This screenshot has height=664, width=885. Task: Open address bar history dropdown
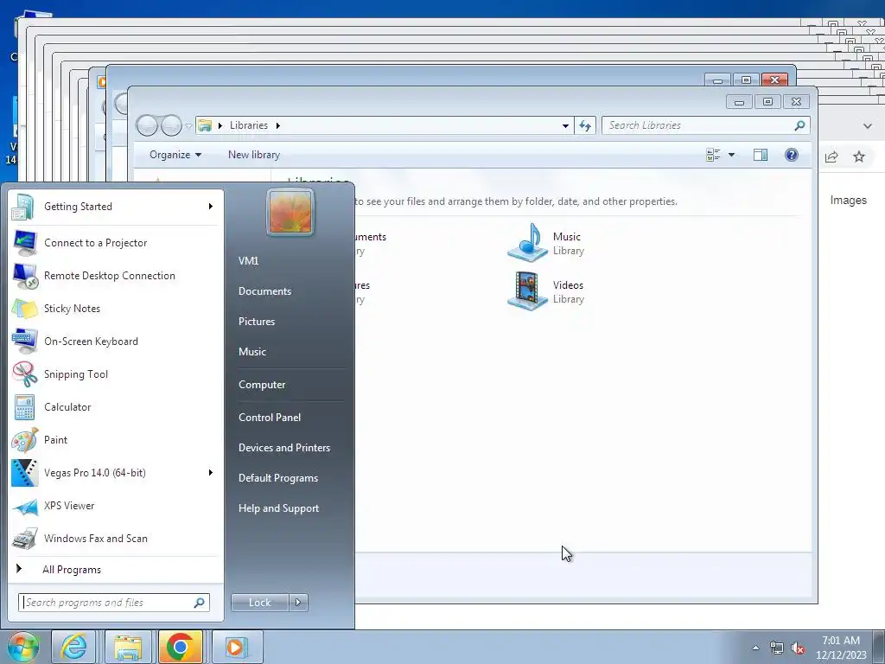click(x=565, y=126)
